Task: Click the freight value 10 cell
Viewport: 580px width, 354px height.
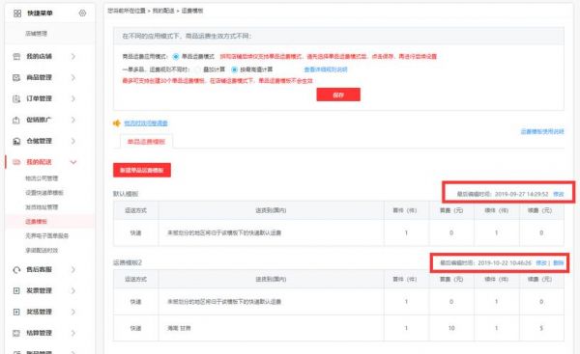Action: [451, 328]
